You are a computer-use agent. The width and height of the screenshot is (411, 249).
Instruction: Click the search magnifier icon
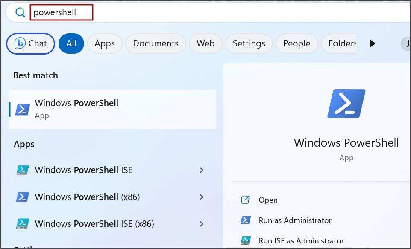(x=20, y=12)
